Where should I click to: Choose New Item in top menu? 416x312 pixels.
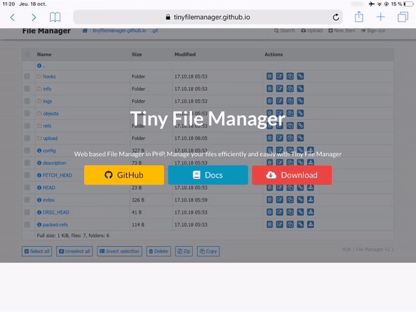pos(342,31)
